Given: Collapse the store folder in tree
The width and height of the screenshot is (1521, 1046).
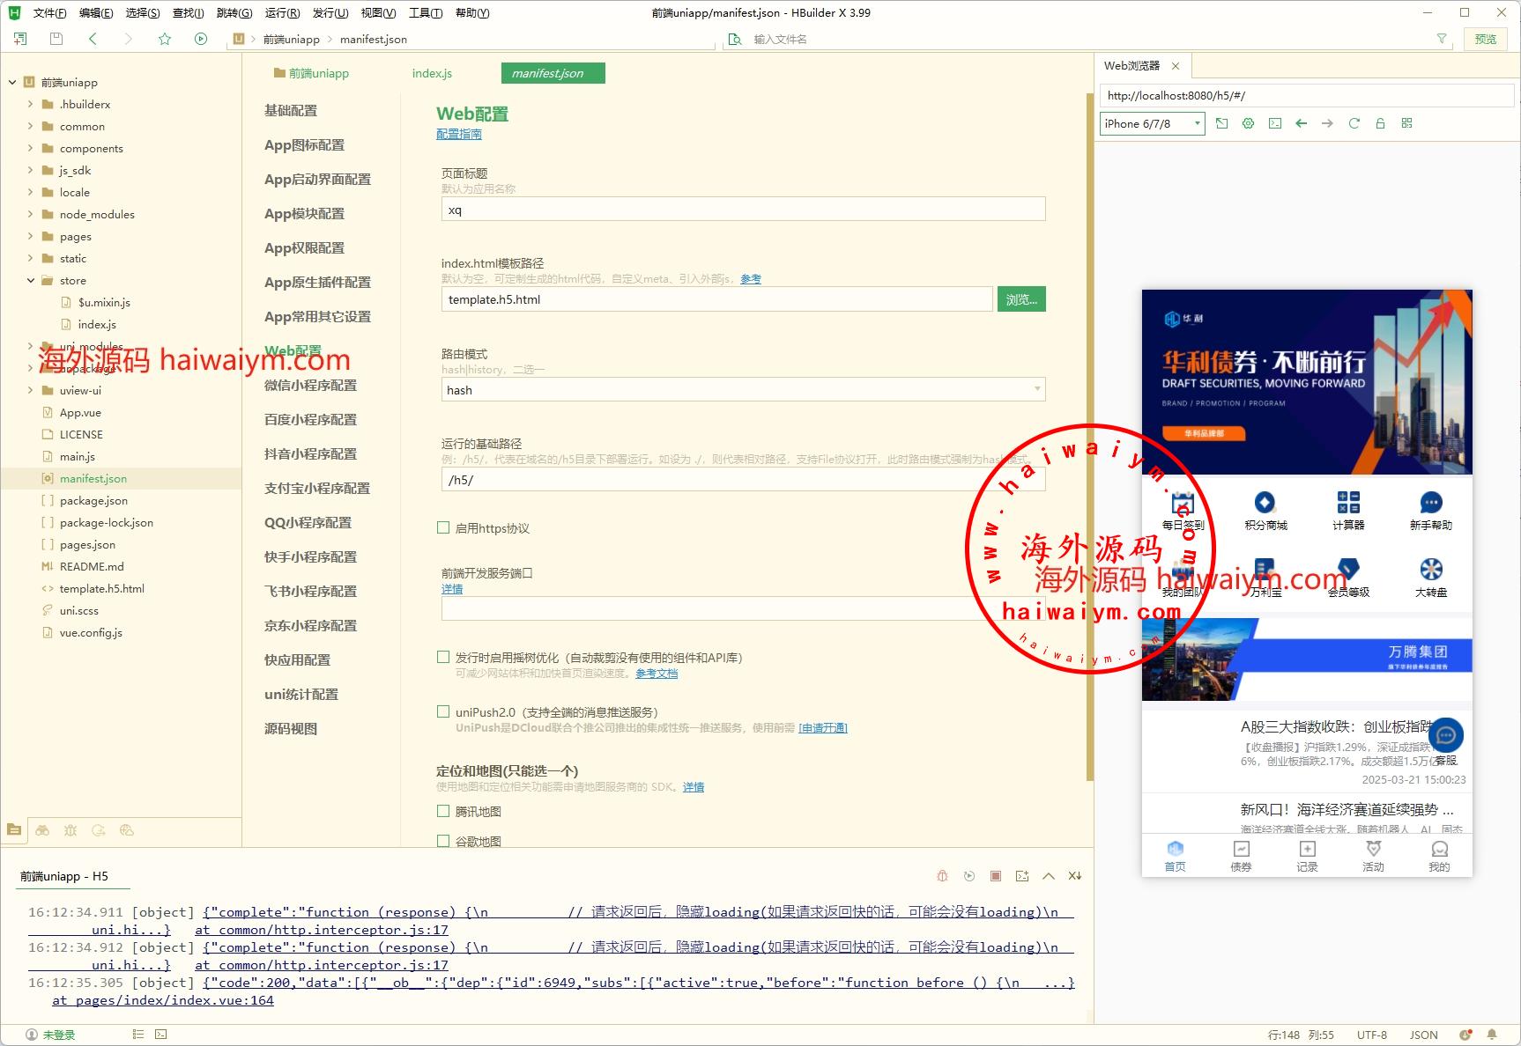Looking at the screenshot, I should click(x=31, y=281).
